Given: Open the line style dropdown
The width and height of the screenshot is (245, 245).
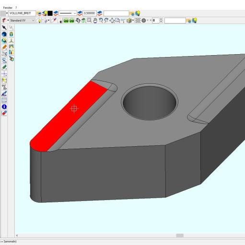Looking at the screenshot, I should coord(68,13).
